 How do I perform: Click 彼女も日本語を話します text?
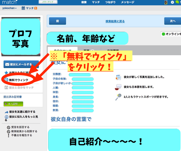pyautogui.click(x=139, y=87)
